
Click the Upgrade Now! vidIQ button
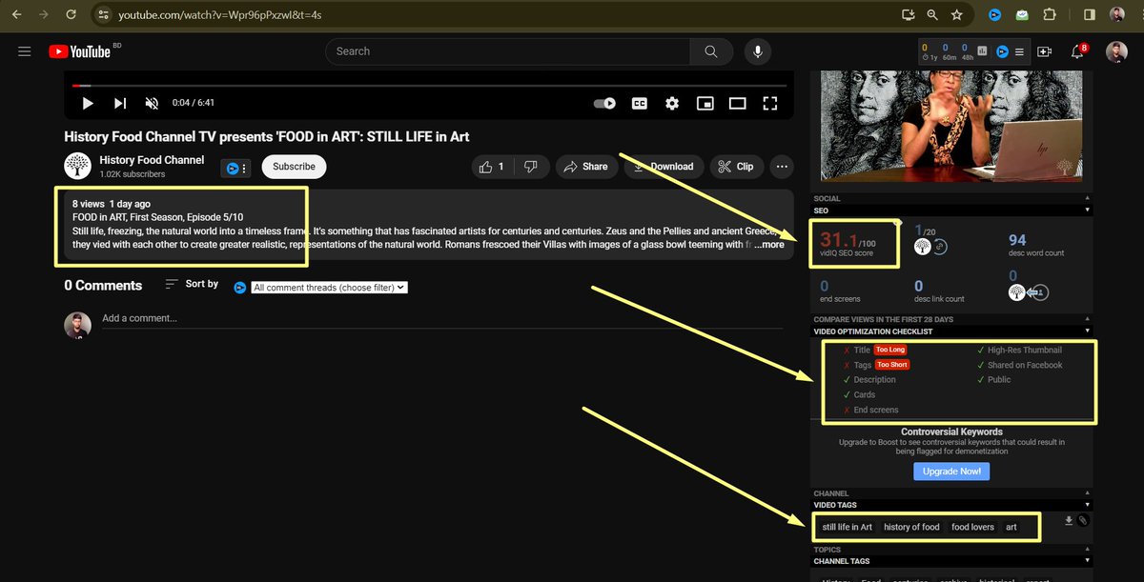[951, 471]
